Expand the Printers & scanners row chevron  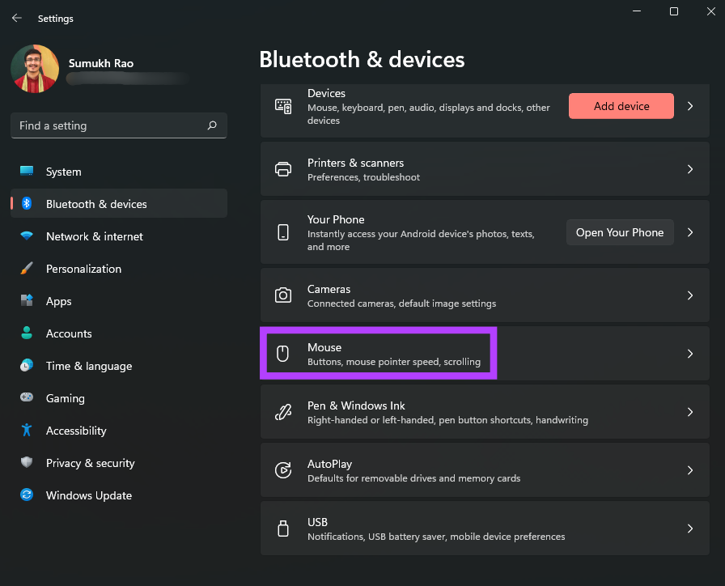click(x=689, y=168)
